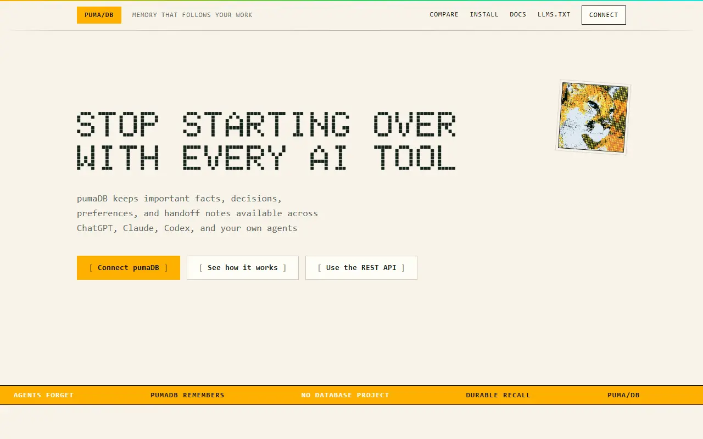703x439 pixels.
Task: Click the pumaDB description paragraph
Action: [198, 213]
